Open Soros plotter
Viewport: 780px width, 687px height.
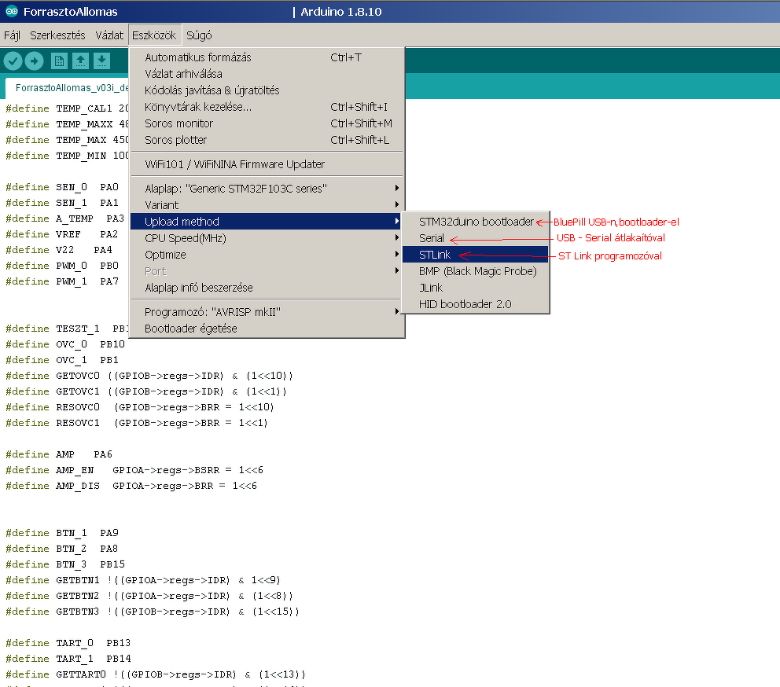tap(267, 140)
